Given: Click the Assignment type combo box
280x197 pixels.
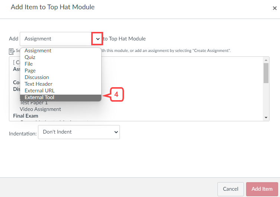Looking at the screenshot, I should point(61,39).
